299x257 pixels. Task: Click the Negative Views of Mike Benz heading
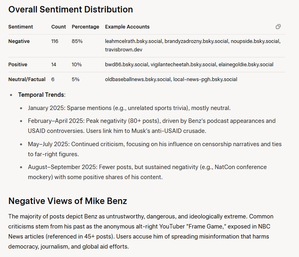pyautogui.click(x=68, y=201)
